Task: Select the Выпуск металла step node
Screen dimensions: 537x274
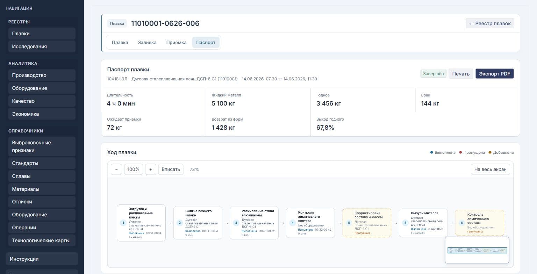Action: (423, 223)
